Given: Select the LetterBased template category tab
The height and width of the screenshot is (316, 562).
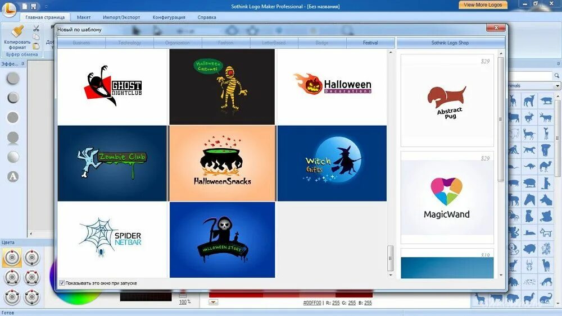Looking at the screenshot, I should pos(274,43).
